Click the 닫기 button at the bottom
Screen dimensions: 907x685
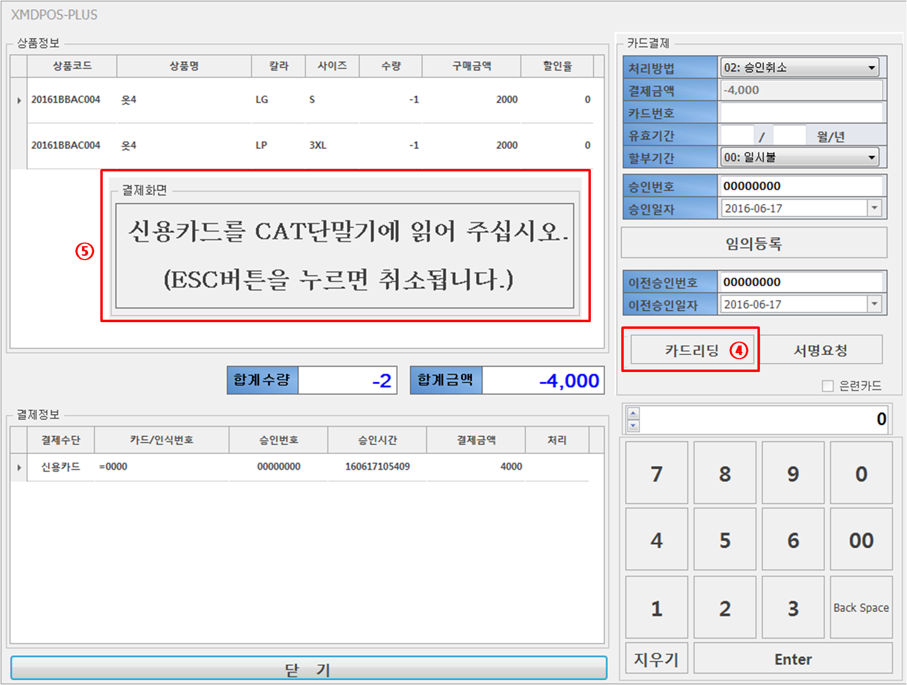(309, 669)
